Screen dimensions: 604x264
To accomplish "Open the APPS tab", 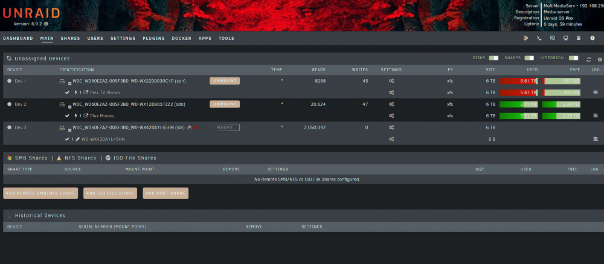I will [x=205, y=39].
